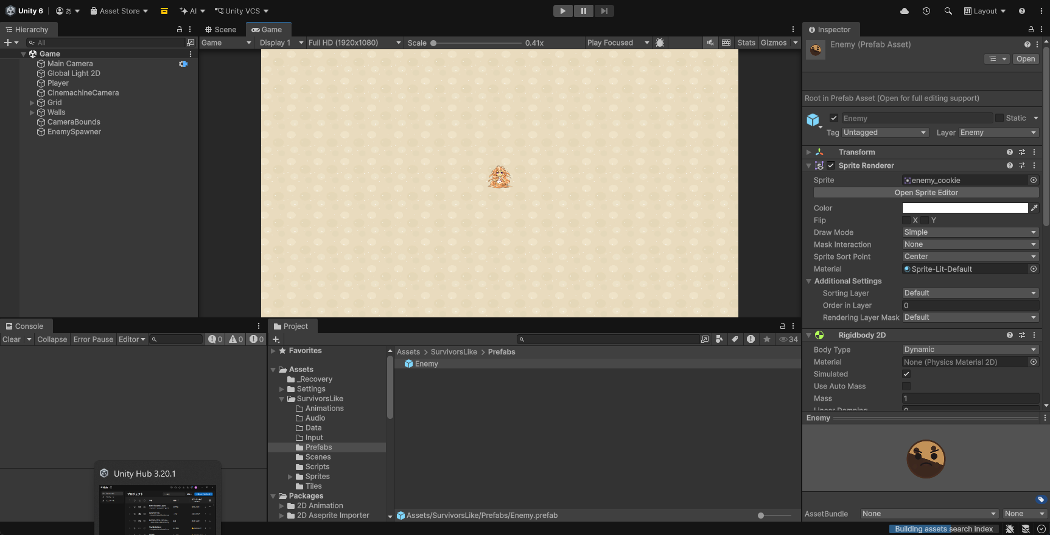Viewport: 1050px width, 535px height.
Task: Toggle hidden packages visibility eye icon
Action: tap(788, 339)
